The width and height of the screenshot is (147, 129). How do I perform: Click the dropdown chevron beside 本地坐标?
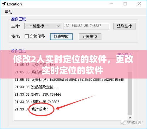(x=59, y=26)
